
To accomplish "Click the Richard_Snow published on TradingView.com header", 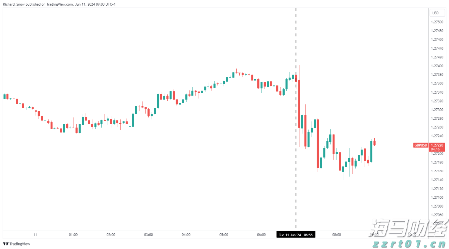I will point(59,4).
